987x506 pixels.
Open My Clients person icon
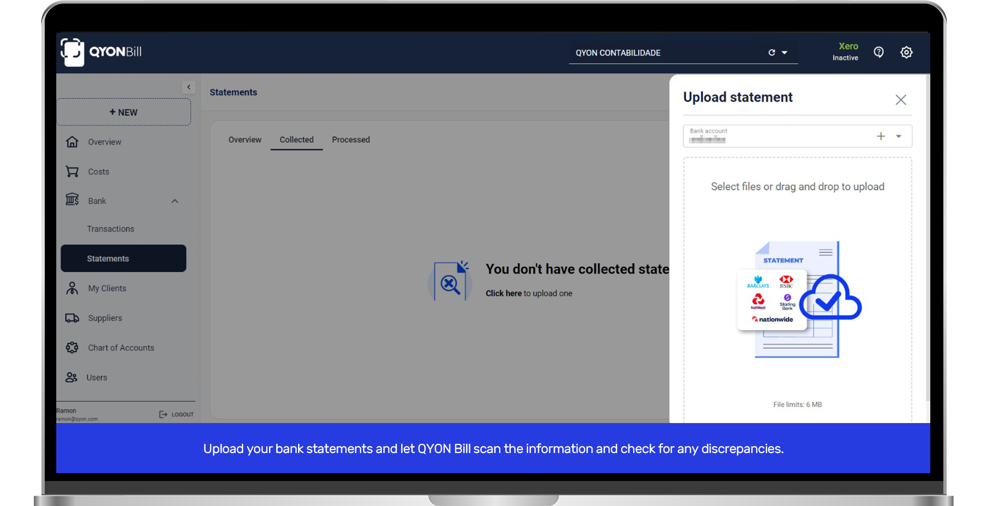[x=72, y=288]
